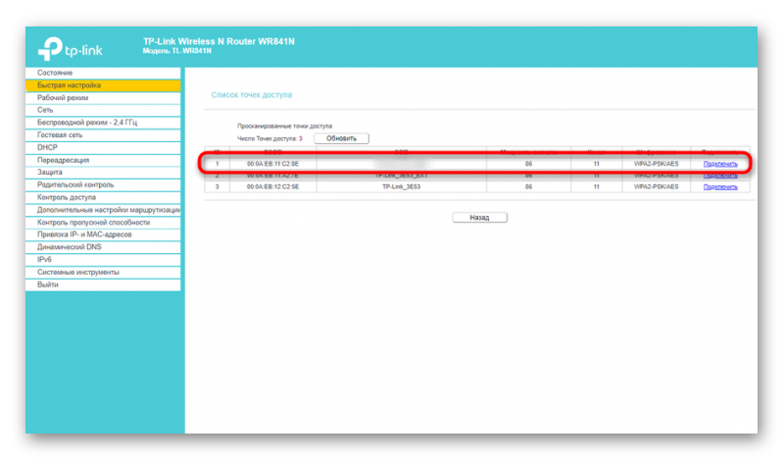
Task: Open Привязка IP- и MAC-адресов
Action: point(103,234)
